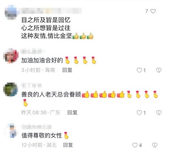Open avatar beside 值得尊敬的女性 comment
170x156 pixels.
(11, 131)
